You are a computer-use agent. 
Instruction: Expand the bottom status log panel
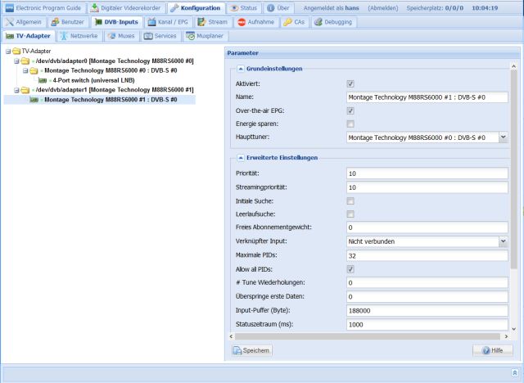click(x=515, y=372)
